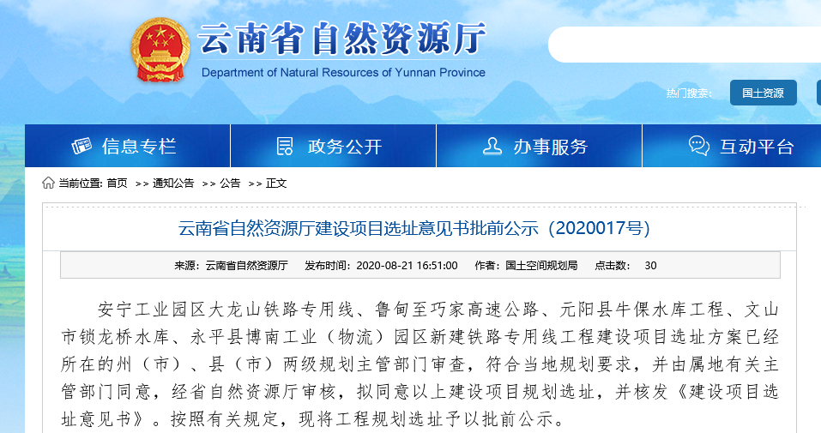821x433 pixels.
Task: Click the English department name subtitle
Action: [343, 73]
